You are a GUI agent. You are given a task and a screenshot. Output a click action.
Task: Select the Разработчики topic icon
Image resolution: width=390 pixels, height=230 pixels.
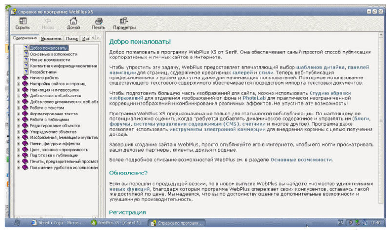click(x=26, y=72)
